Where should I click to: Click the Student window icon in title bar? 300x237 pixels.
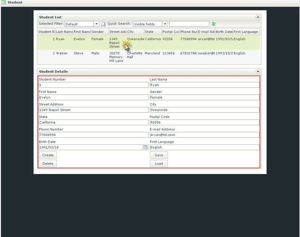tap(3, 2)
